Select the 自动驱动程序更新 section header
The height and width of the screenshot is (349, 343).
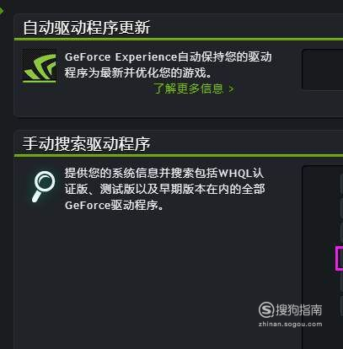87,28
